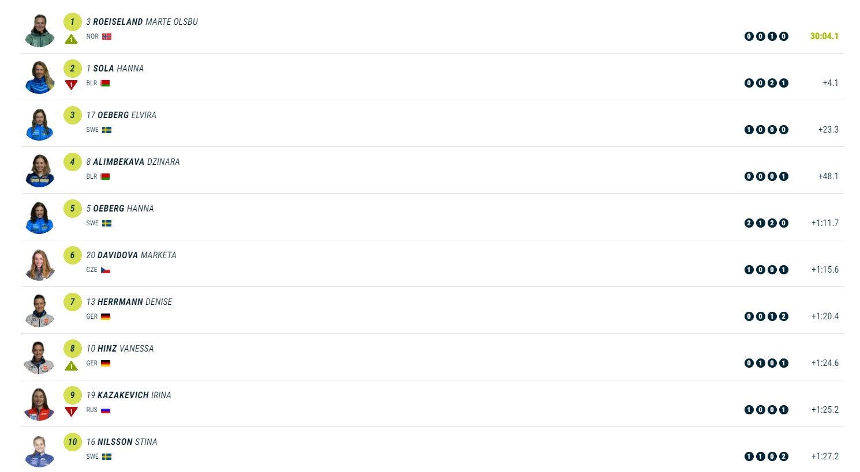Click the Czech flag beside CZE
This screenshot has height=472, width=860.
click(x=106, y=270)
